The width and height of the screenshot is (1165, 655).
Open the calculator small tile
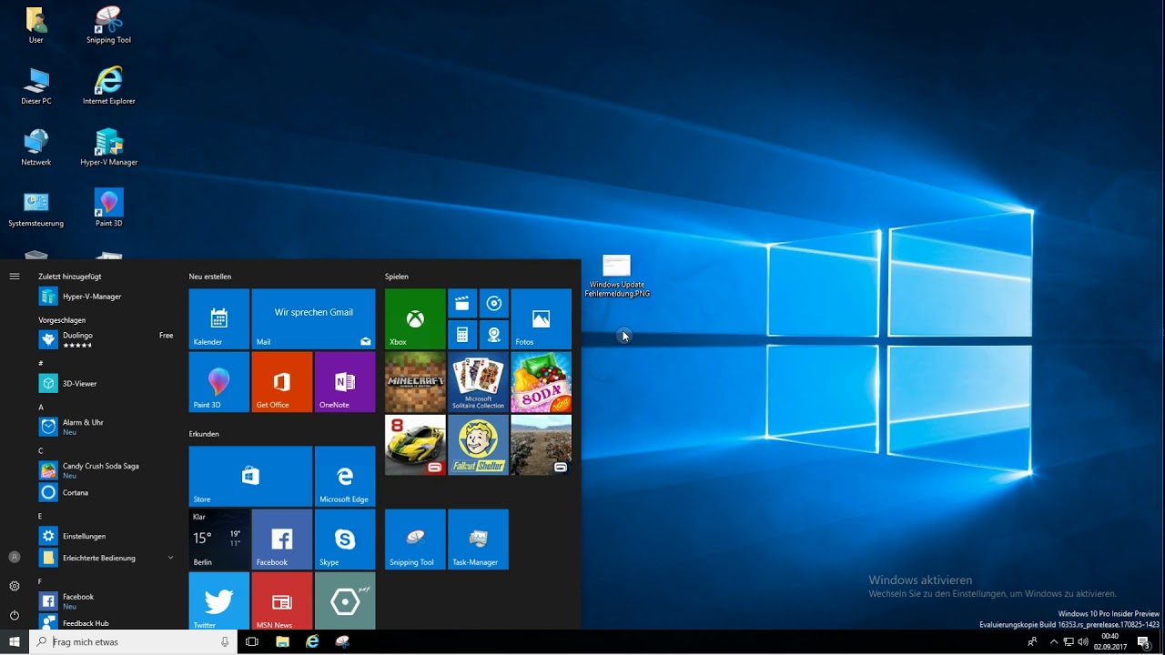click(x=462, y=335)
